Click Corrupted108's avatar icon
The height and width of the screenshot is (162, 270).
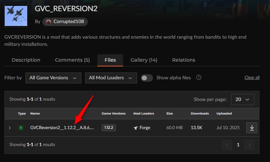49,22
